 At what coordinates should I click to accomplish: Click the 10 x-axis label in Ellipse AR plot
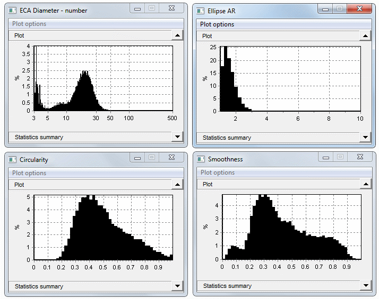[x=360, y=119]
